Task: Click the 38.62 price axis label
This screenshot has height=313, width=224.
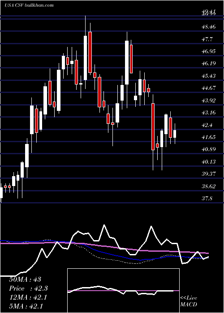Action: (x=209, y=186)
